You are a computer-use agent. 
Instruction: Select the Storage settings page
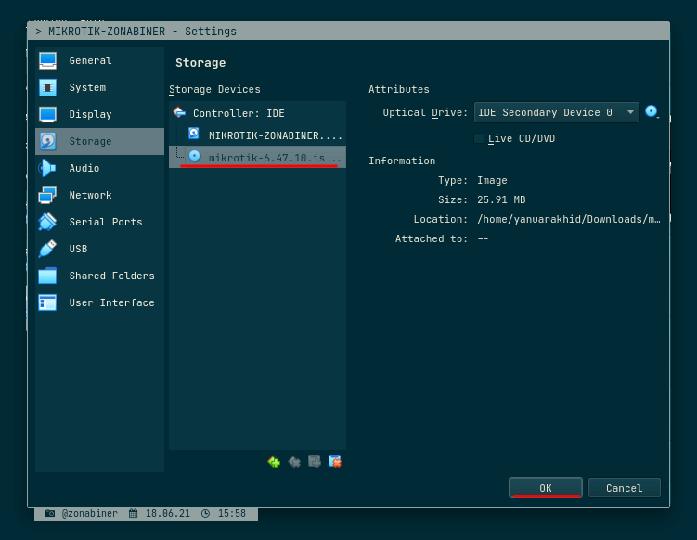[99, 141]
